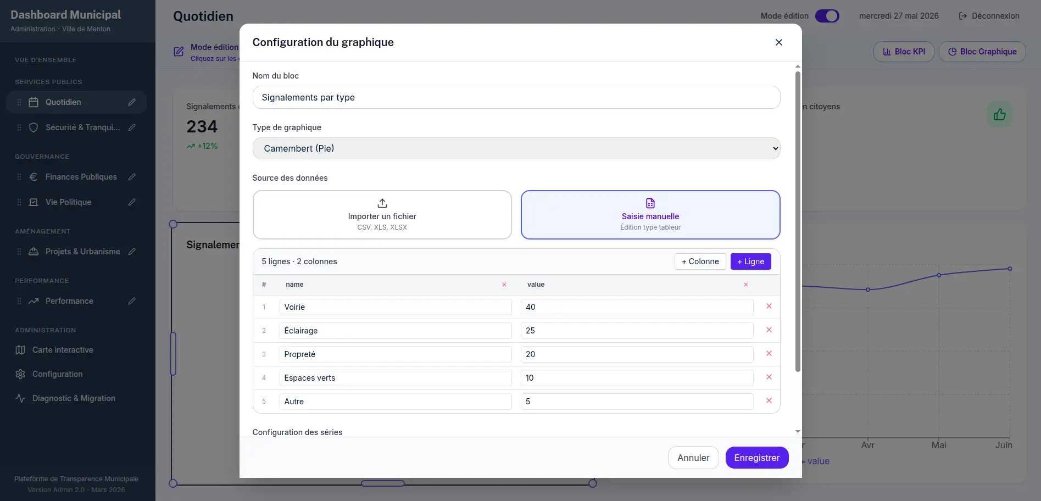Turn off the Mode édition switch

[827, 16]
